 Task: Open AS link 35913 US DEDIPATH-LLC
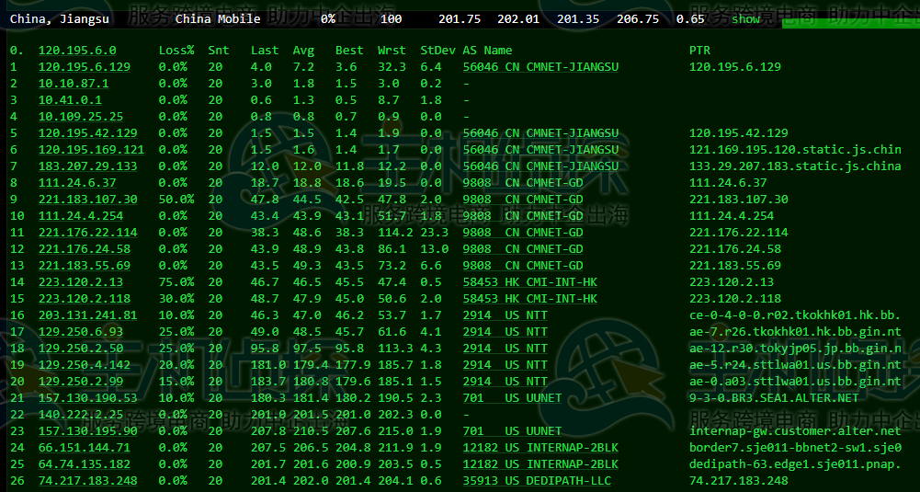click(x=537, y=481)
